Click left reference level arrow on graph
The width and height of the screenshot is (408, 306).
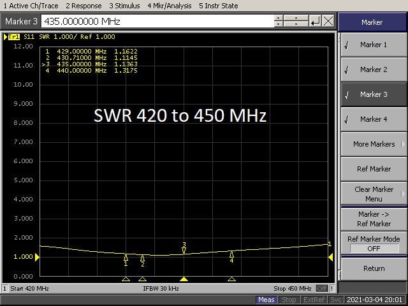pos(37,257)
